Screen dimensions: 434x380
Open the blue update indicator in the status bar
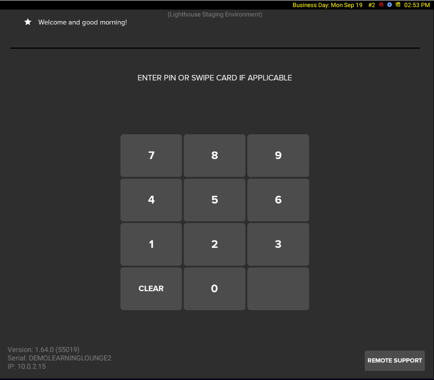pos(389,5)
